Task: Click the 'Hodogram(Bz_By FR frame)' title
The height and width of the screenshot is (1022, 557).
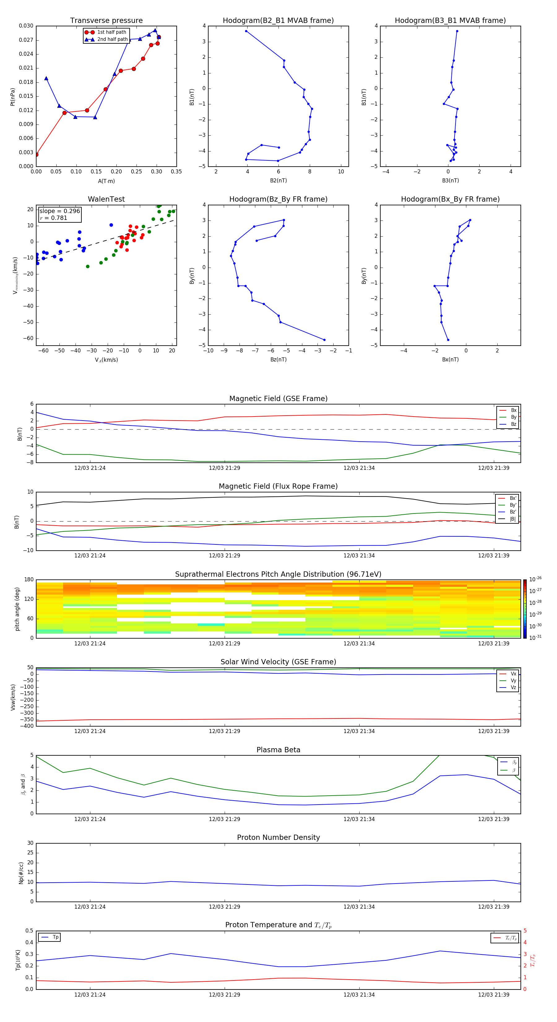Action: (x=278, y=199)
